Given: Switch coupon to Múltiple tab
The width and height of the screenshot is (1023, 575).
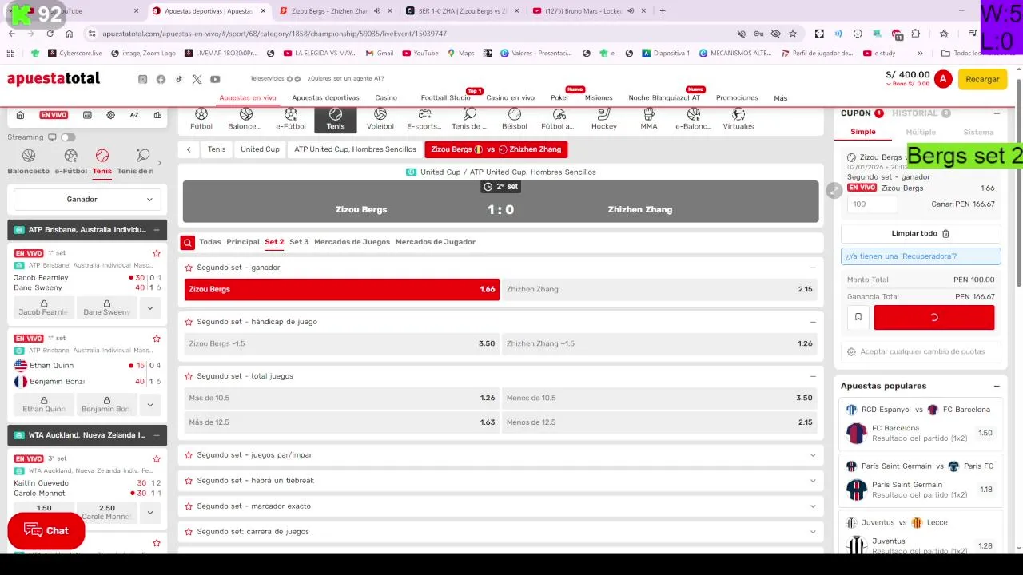Looking at the screenshot, I should [x=921, y=132].
